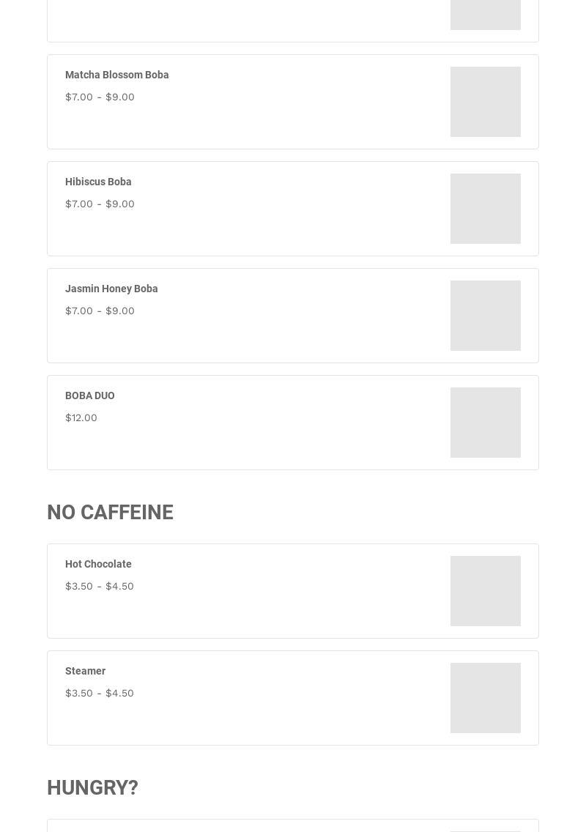Click the Steamer image placeholder
Image resolution: width=586 pixels, height=832 pixels.
(x=485, y=698)
